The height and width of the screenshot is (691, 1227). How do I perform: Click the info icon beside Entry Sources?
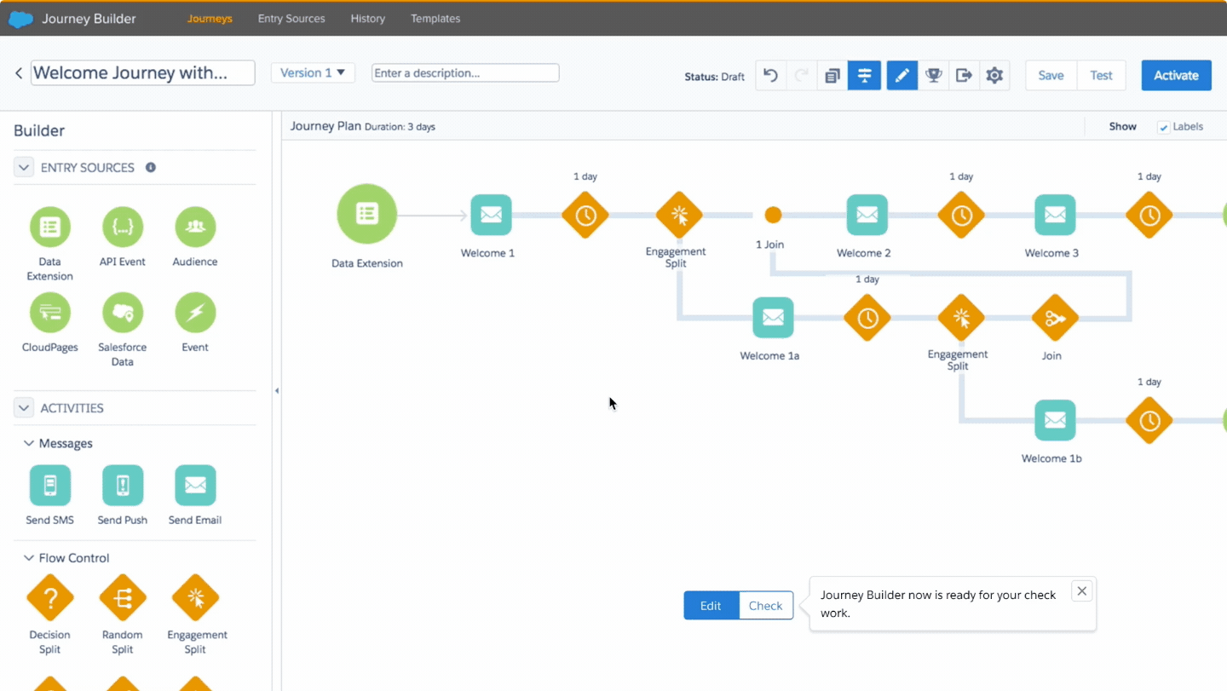click(151, 168)
